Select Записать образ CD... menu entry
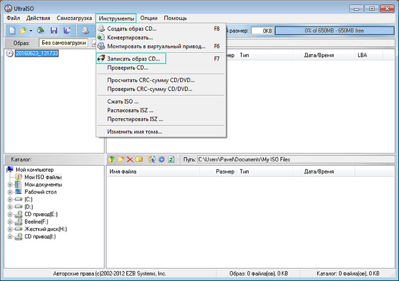Image resolution: width=399 pixels, height=281 pixels. tap(133, 59)
